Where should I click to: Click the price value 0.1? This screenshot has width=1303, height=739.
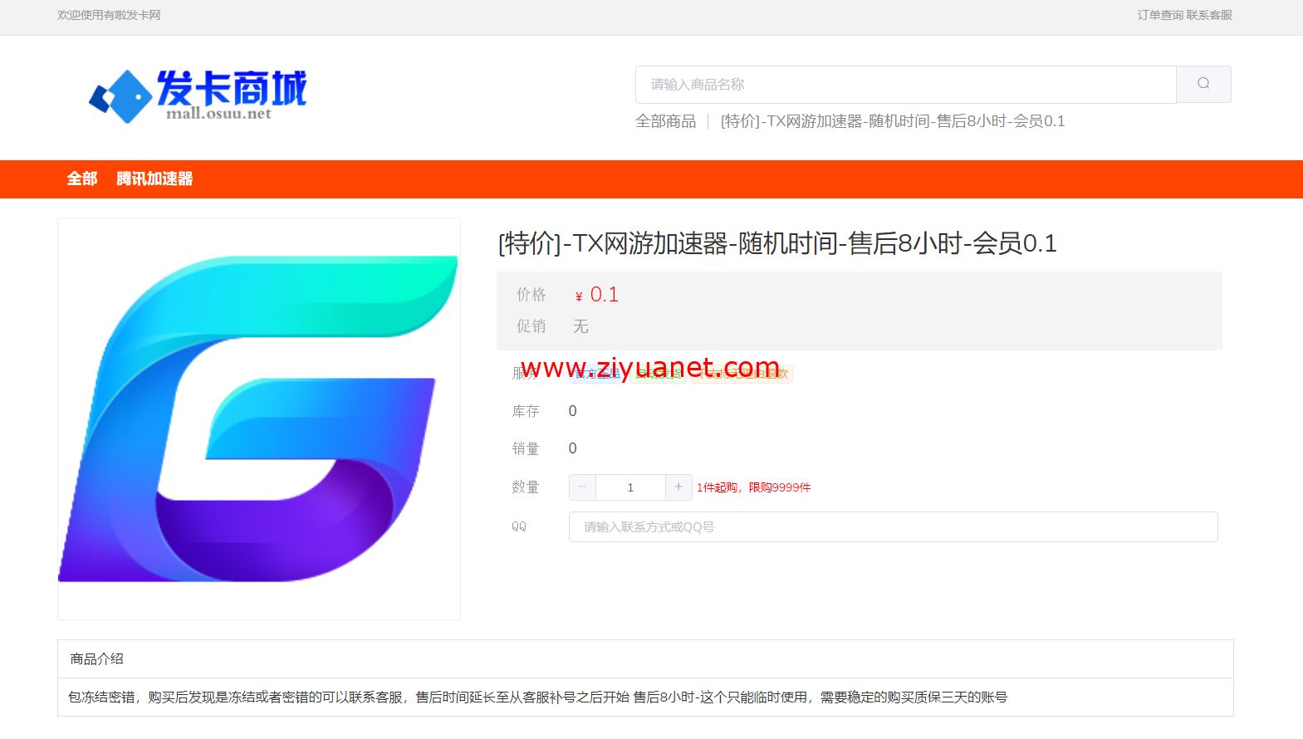tap(604, 295)
